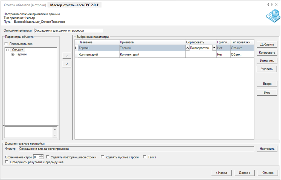Click Настроить to configure the filter

click(x=267, y=149)
